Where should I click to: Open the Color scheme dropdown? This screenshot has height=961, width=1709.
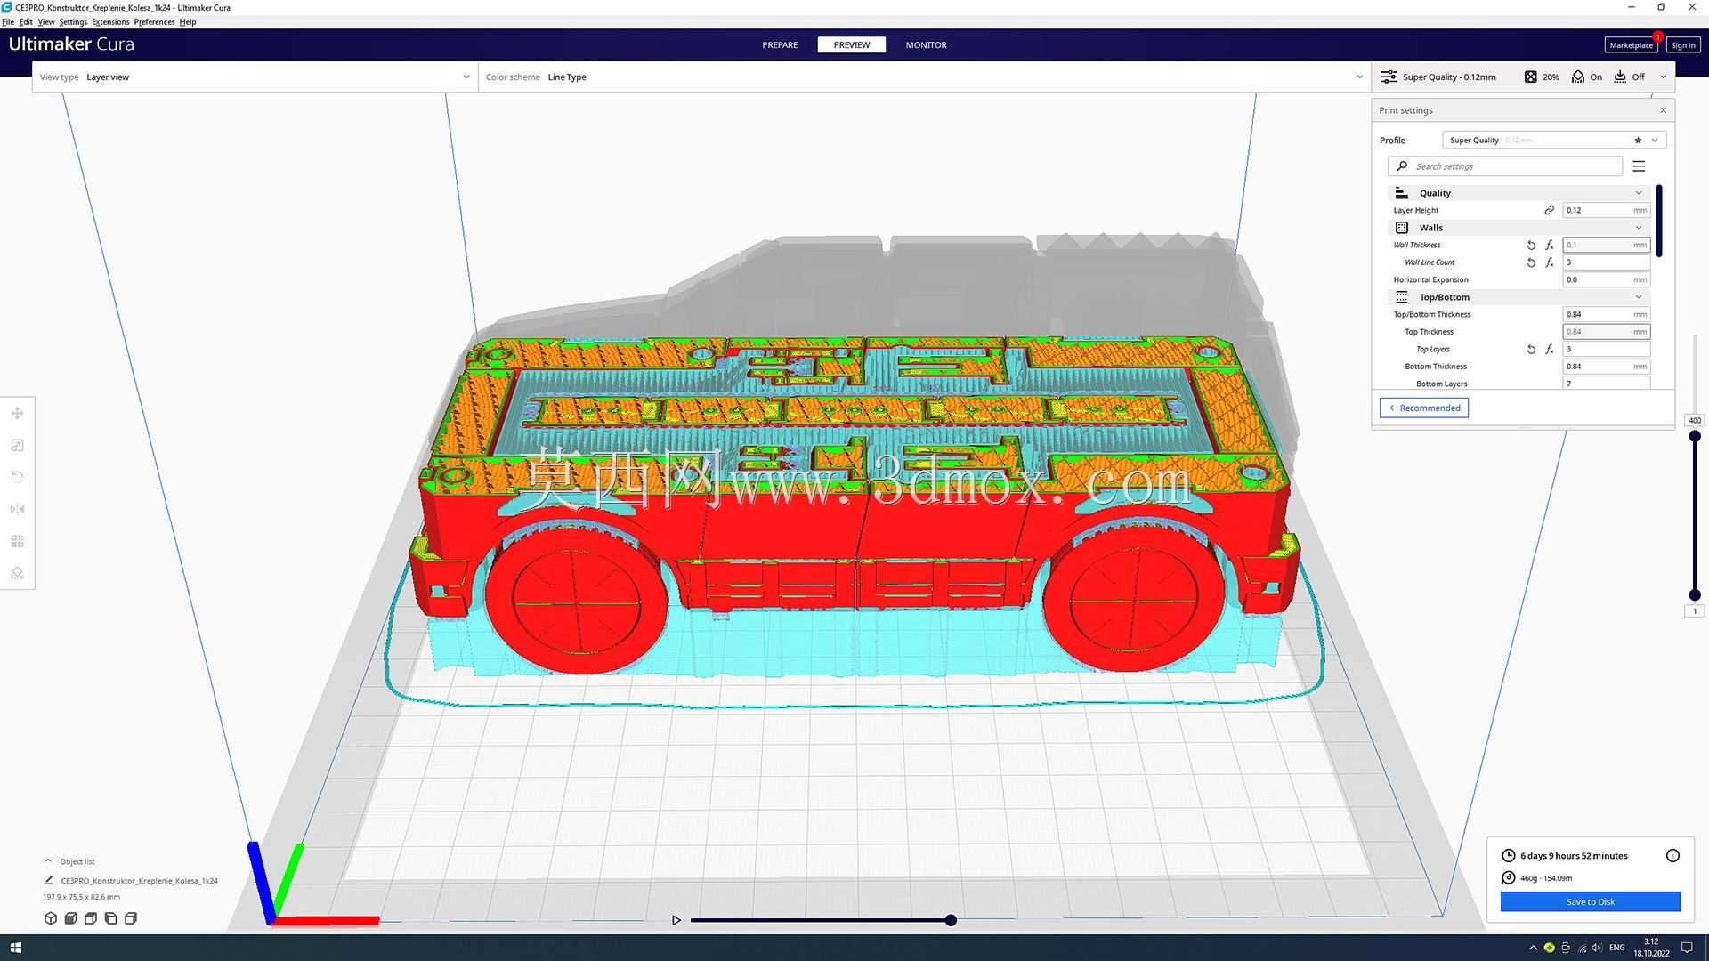click(x=925, y=77)
